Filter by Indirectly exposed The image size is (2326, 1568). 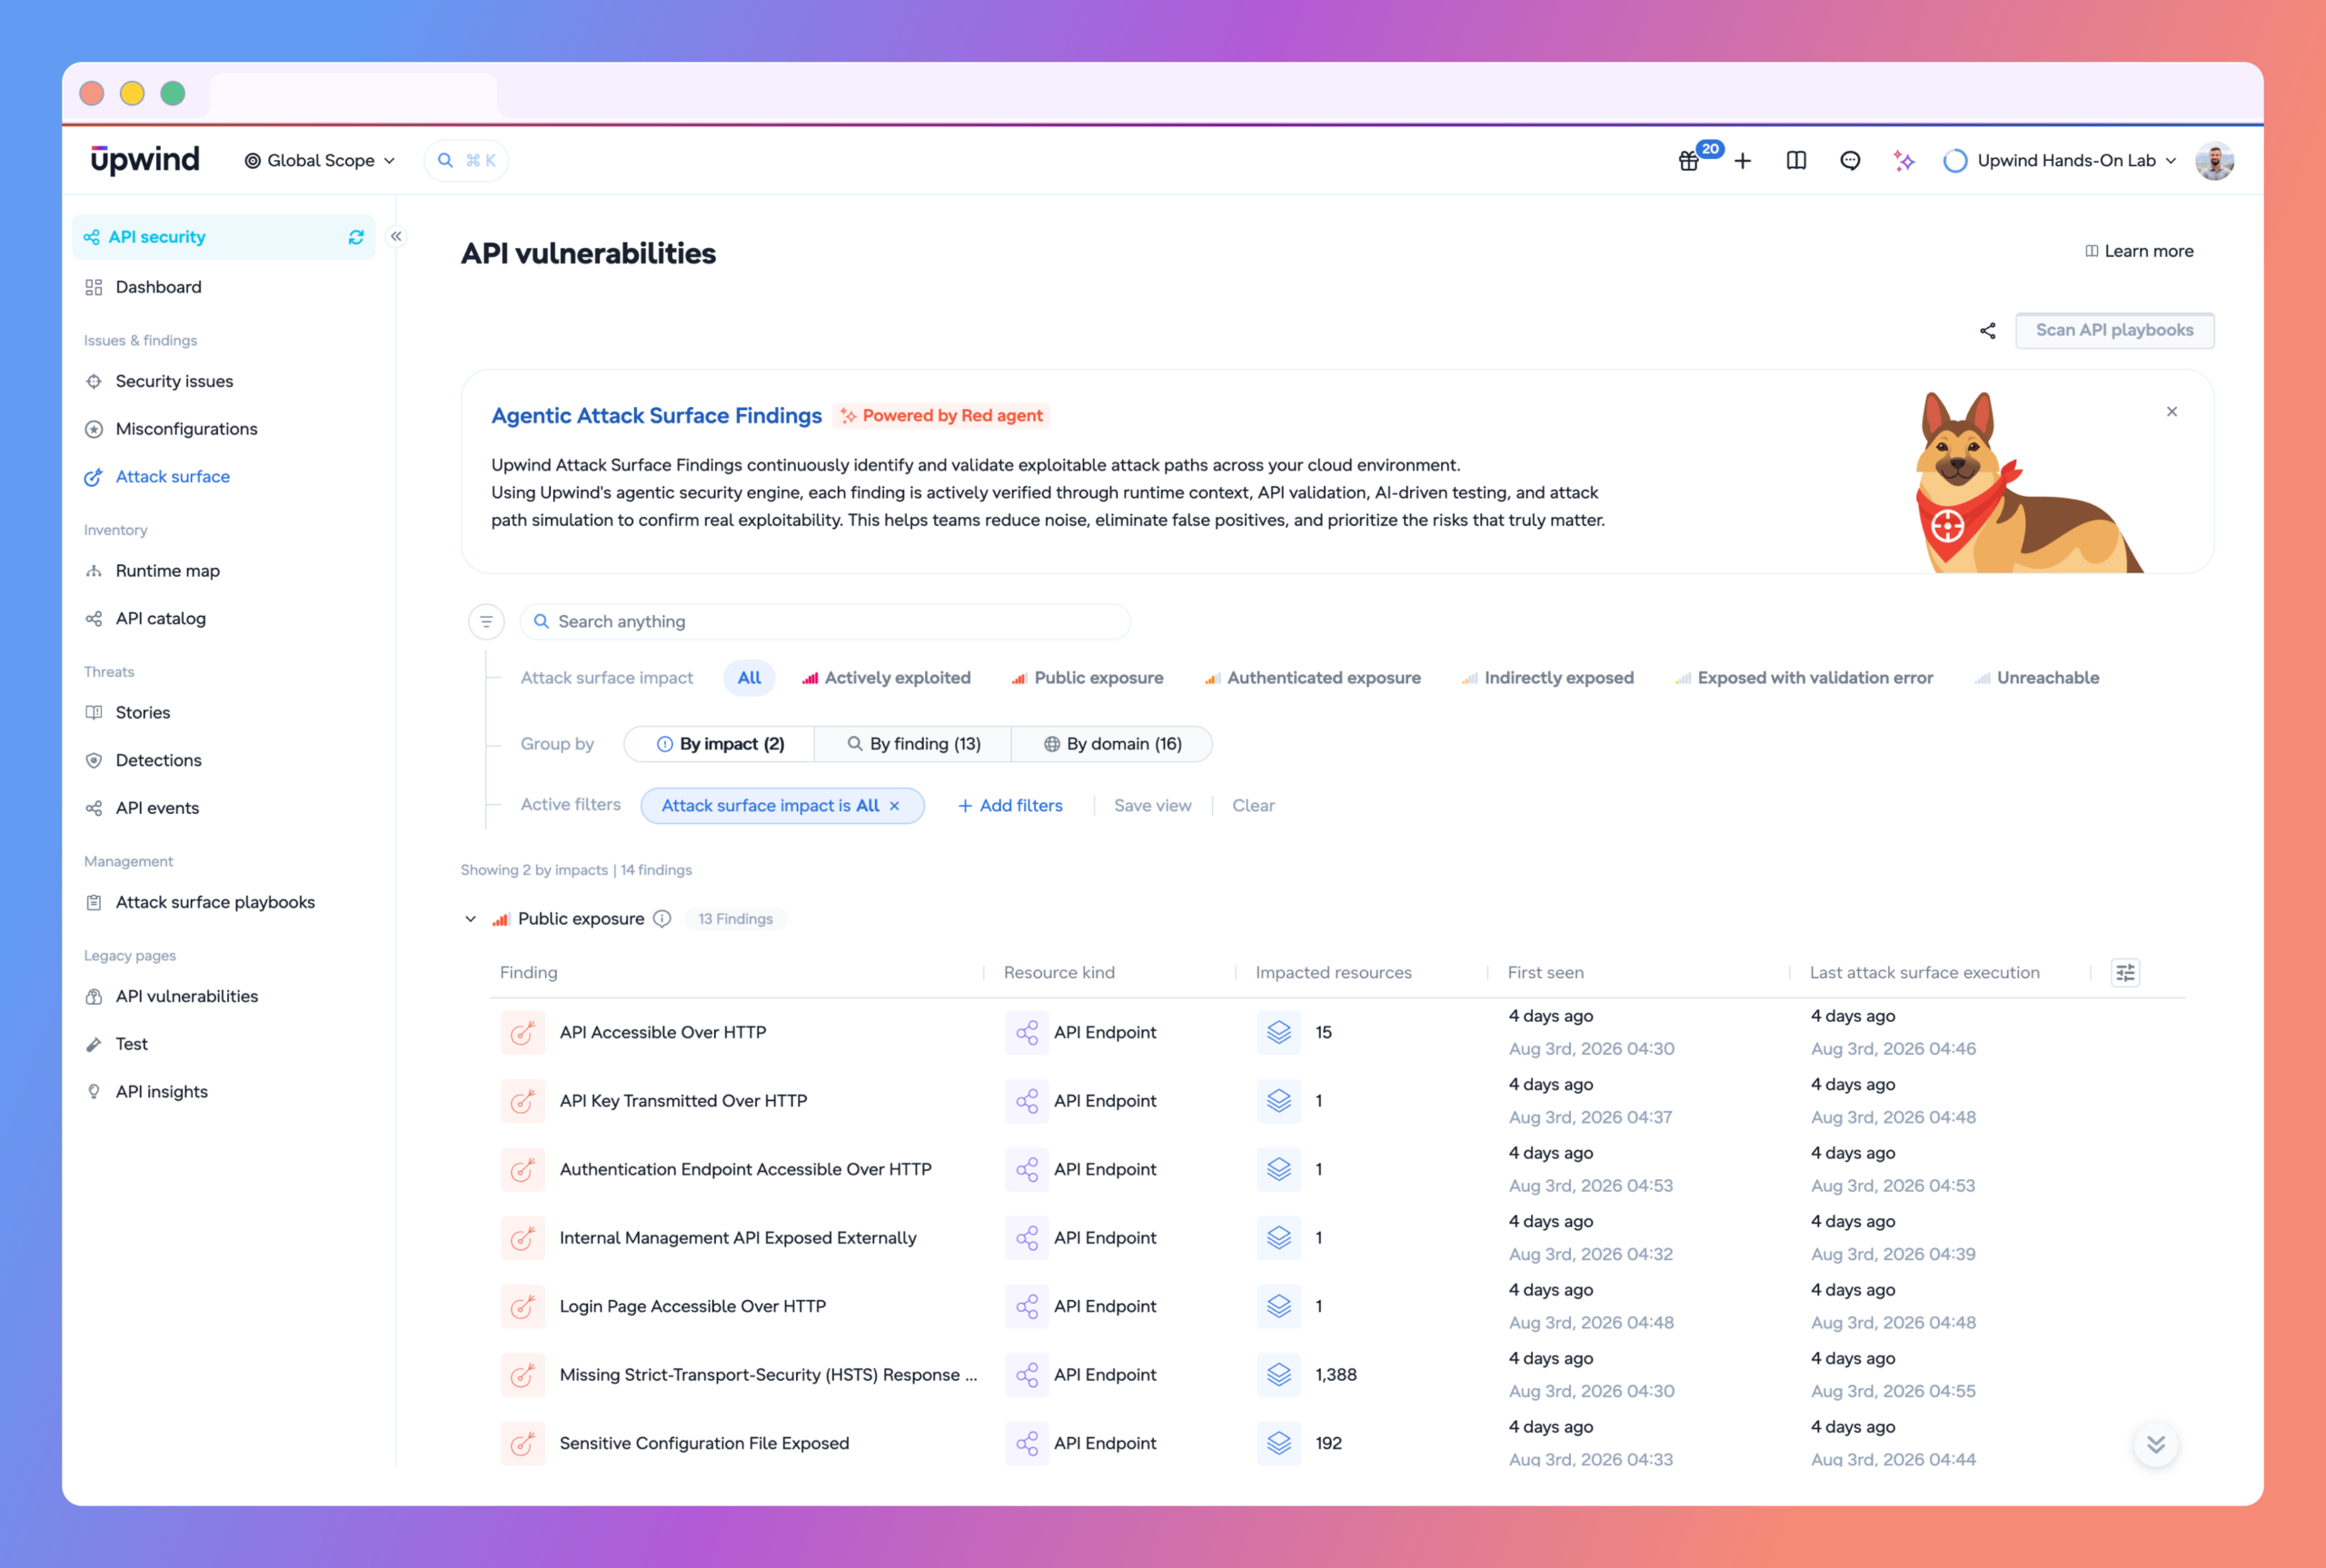tap(1547, 678)
